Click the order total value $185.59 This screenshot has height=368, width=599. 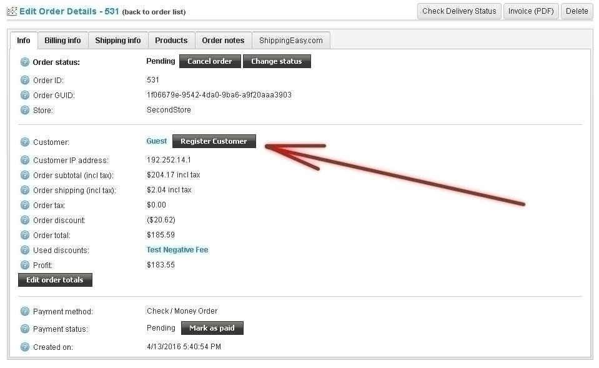click(161, 235)
